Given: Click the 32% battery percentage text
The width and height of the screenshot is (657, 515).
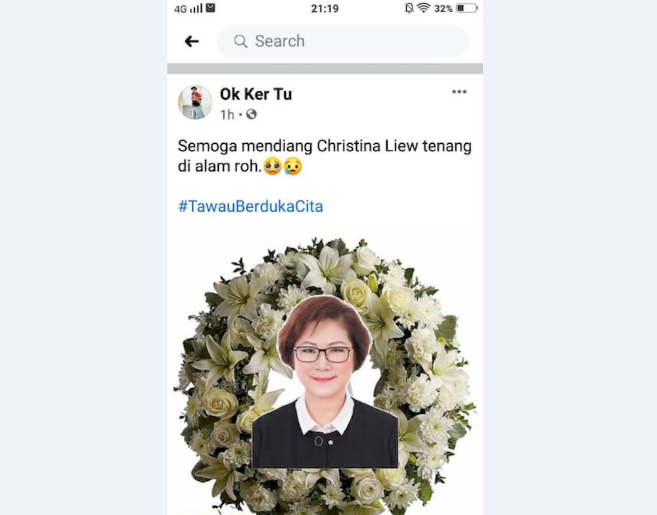Looking at the screenshot, I should pyautogui.click(x=443, y=9).
